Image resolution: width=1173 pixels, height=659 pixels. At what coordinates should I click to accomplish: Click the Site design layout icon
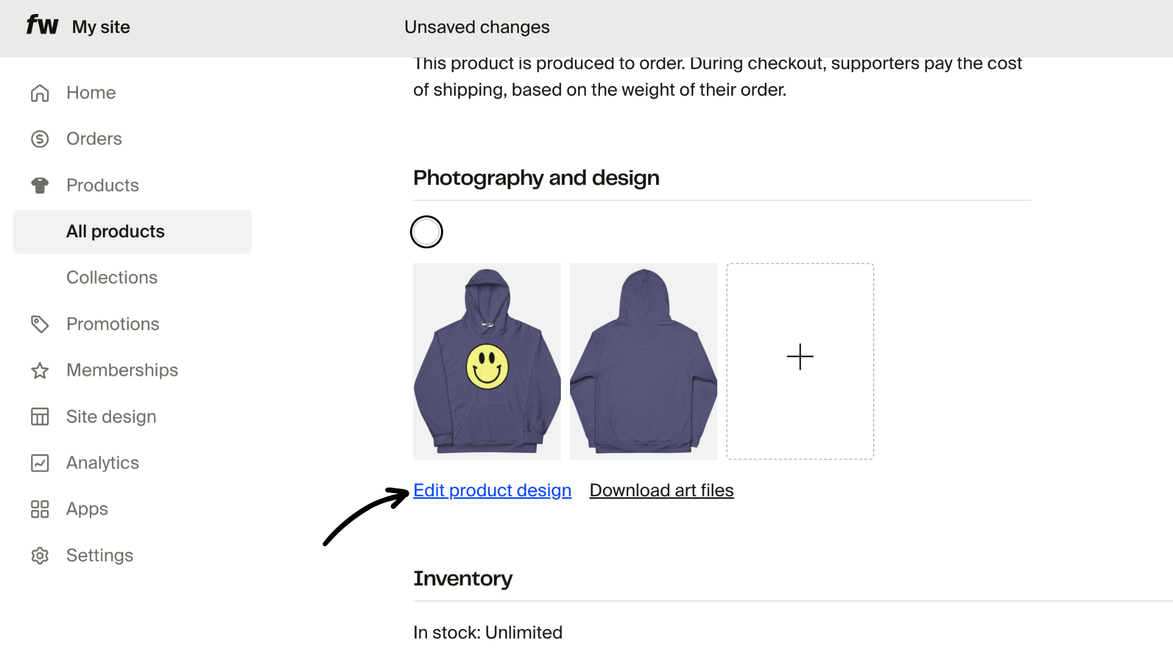tap(40, 416)
